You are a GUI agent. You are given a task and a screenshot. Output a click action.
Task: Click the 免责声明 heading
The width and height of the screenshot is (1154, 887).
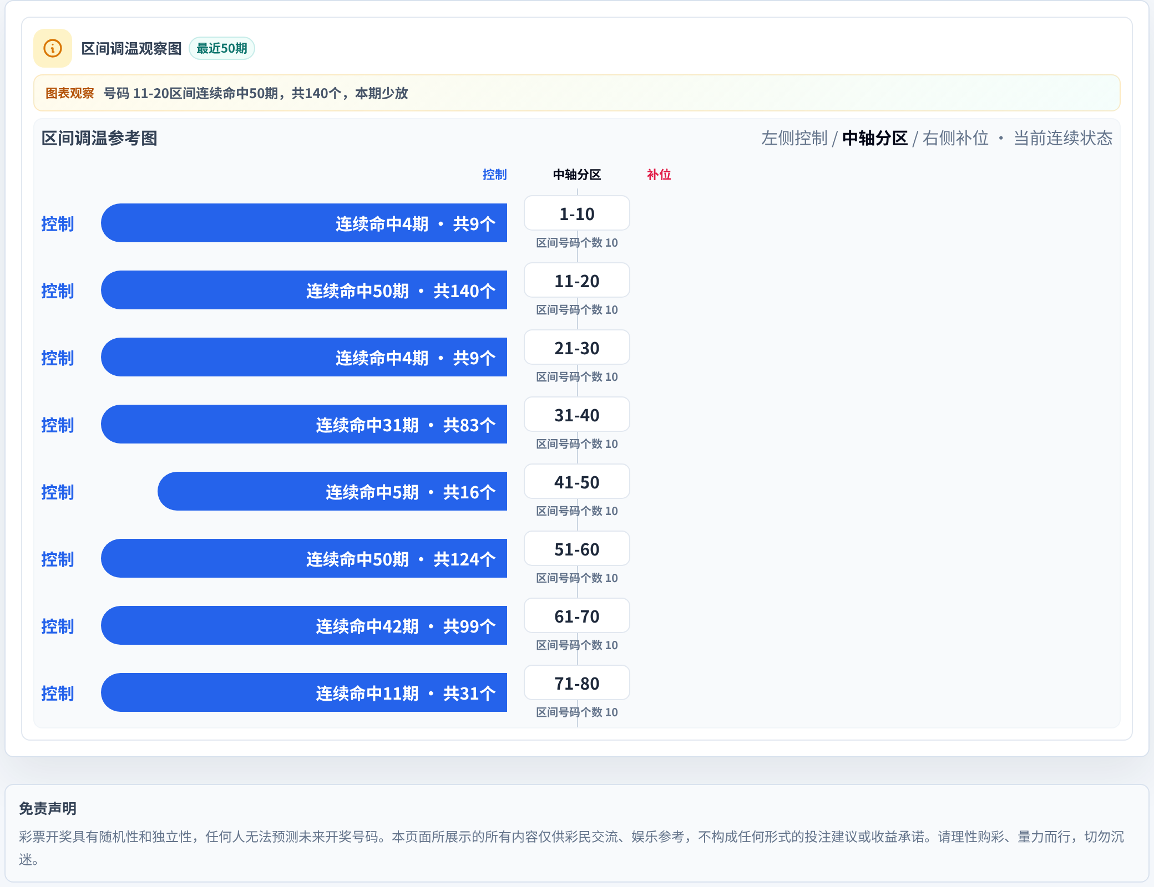tap(48, 808)
